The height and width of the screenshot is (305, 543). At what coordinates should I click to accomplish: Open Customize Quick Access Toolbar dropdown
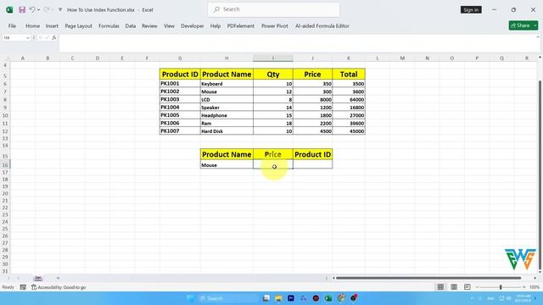[x=60, y=9]
